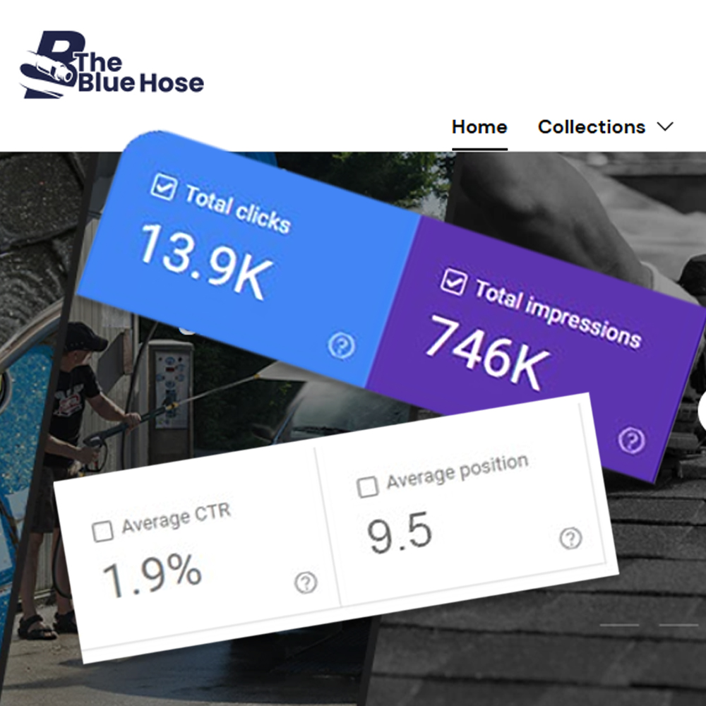Open help icon on Total clicks card
The image size is (706, 706).
coord(341,346)
